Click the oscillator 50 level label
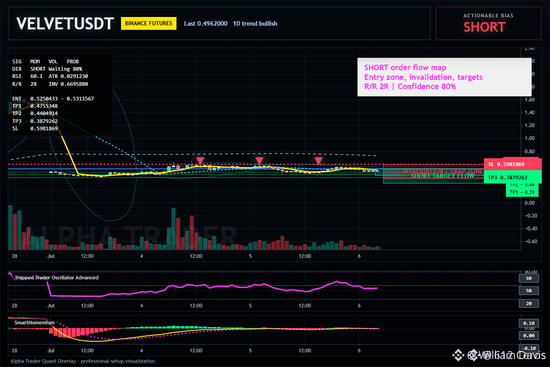The image size is (550, 367). pos(528,291)
